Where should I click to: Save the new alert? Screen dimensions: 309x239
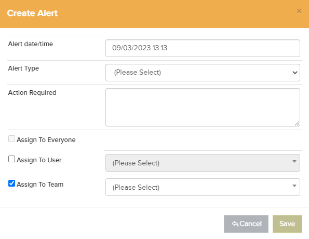click(x=287, y=224)
